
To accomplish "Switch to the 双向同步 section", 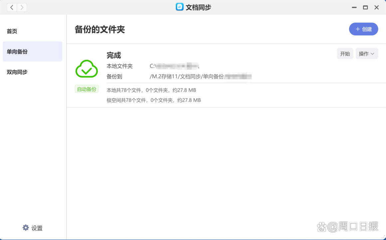I will coord(17,72).
